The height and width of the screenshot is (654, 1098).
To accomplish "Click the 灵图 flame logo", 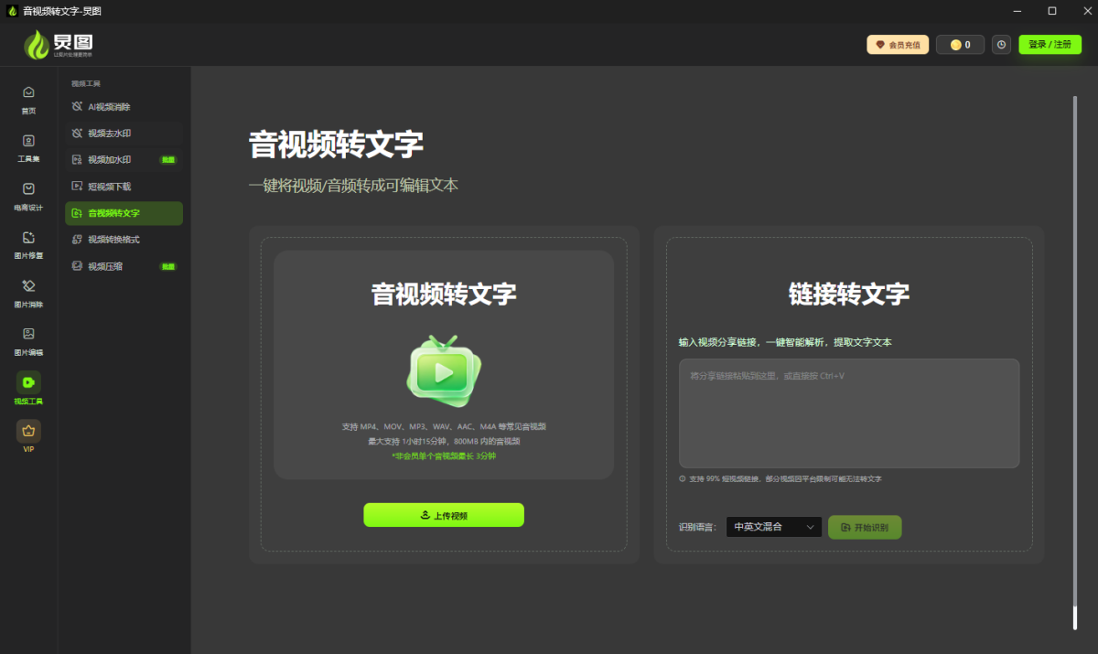I will [59, 45].
